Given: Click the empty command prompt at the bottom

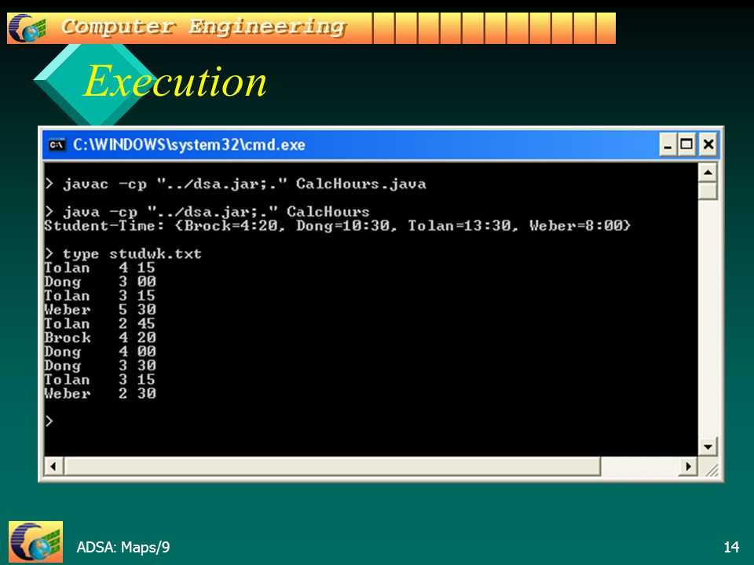Looking at the screenshot, I should coord(49,421).
